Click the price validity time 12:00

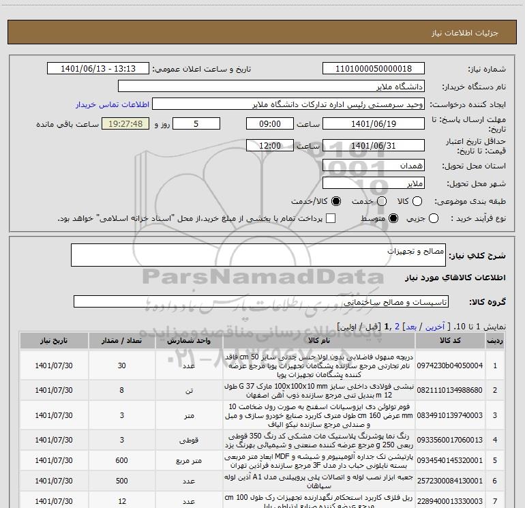pos(270,145)
